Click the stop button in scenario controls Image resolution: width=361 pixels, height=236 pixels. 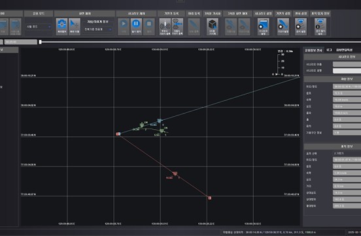(149, 27)
